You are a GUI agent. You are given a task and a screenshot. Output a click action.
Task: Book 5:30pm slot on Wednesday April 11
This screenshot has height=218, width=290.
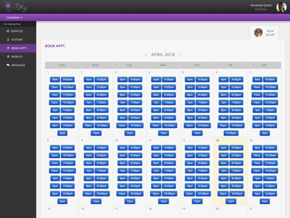point(169,155)
